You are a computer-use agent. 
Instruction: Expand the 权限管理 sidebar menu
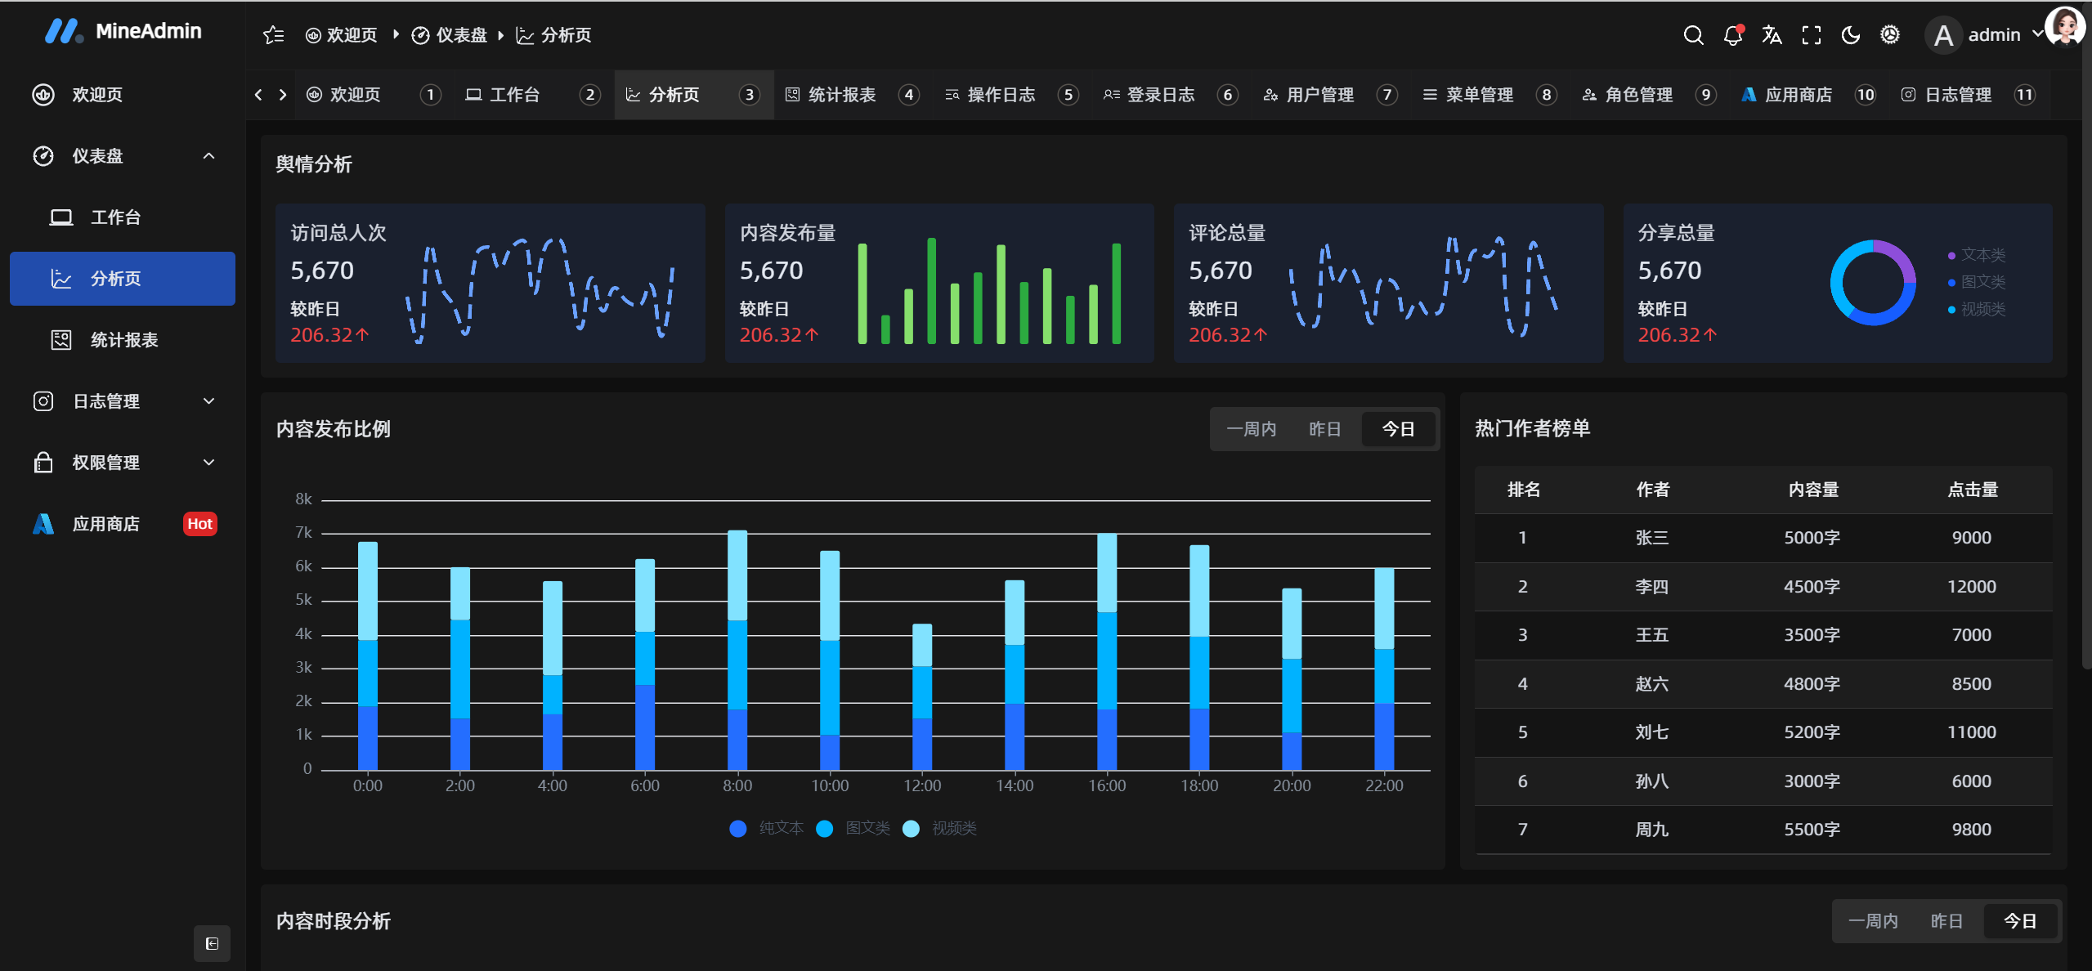(123, 462)
